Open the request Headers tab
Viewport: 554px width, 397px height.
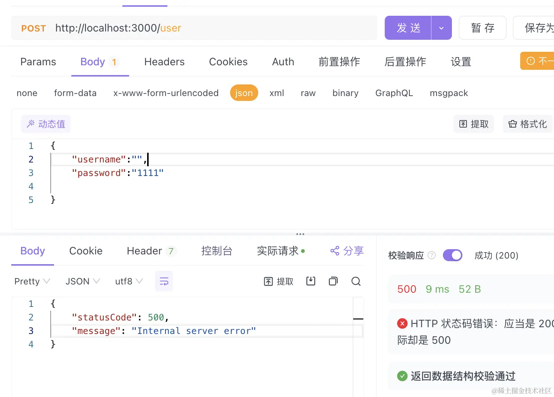pyautogui.click(x=164, y=62)
